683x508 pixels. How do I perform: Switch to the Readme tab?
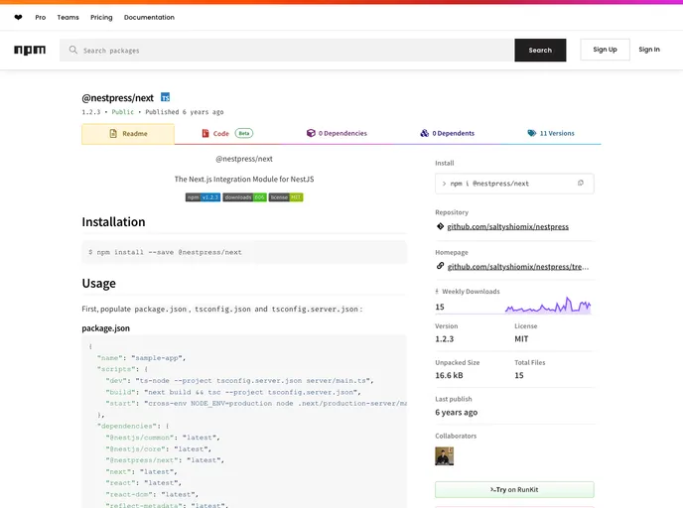click(128, 134)
